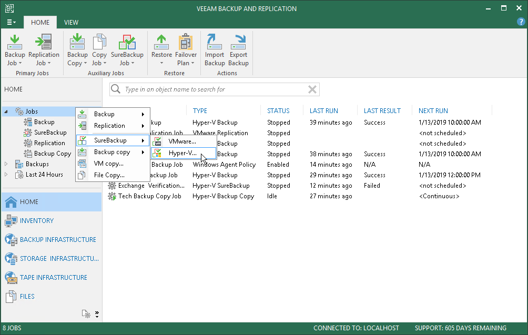Choose VM copy... in the context menu
Image resolution: width=528 pixels, height=335 pixels.
(x=108, y=164)
